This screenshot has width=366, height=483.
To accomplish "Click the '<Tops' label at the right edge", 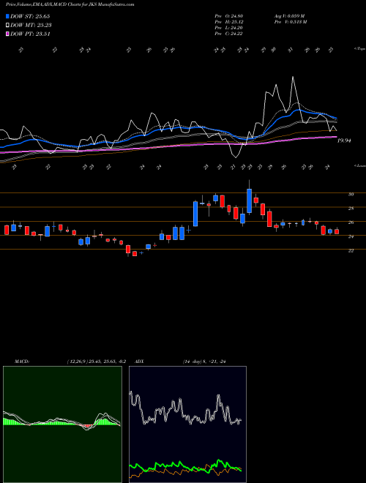I will 359,49.
